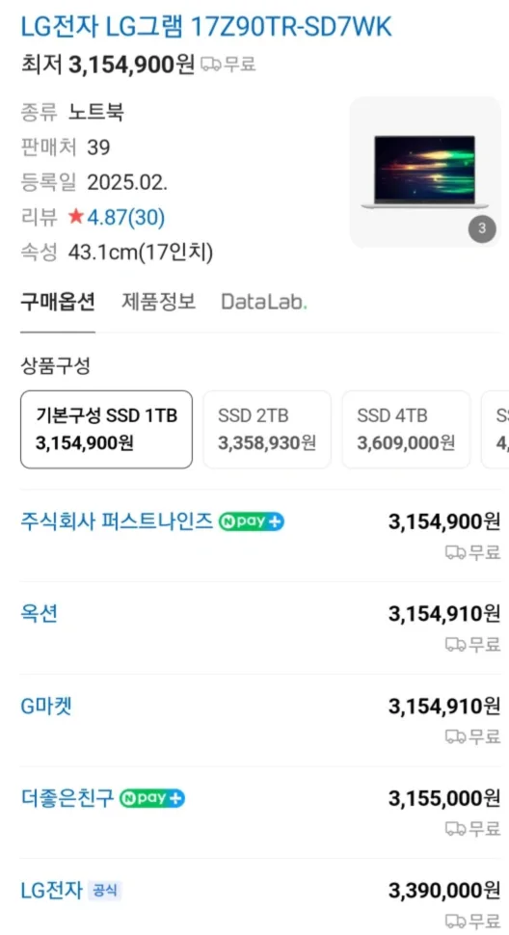Select the SSD 4TB configuration option
This screenshot has width=509, height=935.
click(x=406, y=429)
